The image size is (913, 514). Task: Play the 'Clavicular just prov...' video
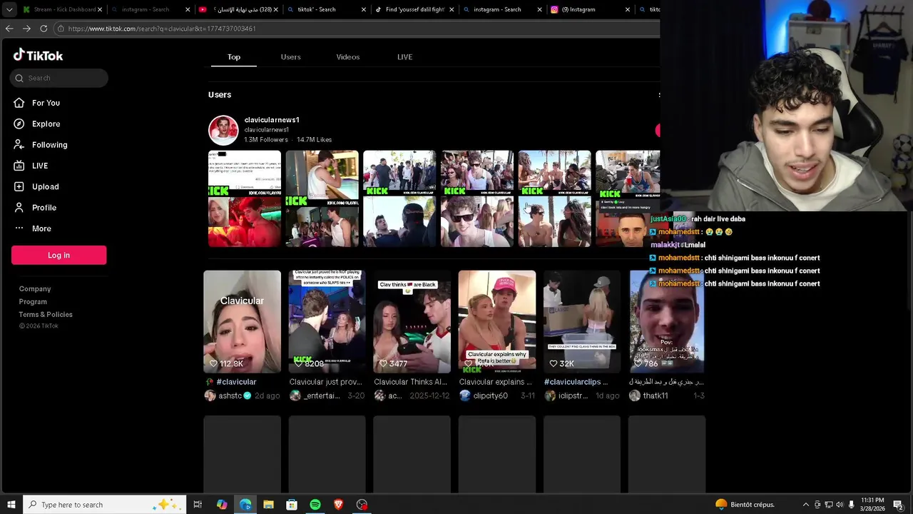click(x=327, y=321)
